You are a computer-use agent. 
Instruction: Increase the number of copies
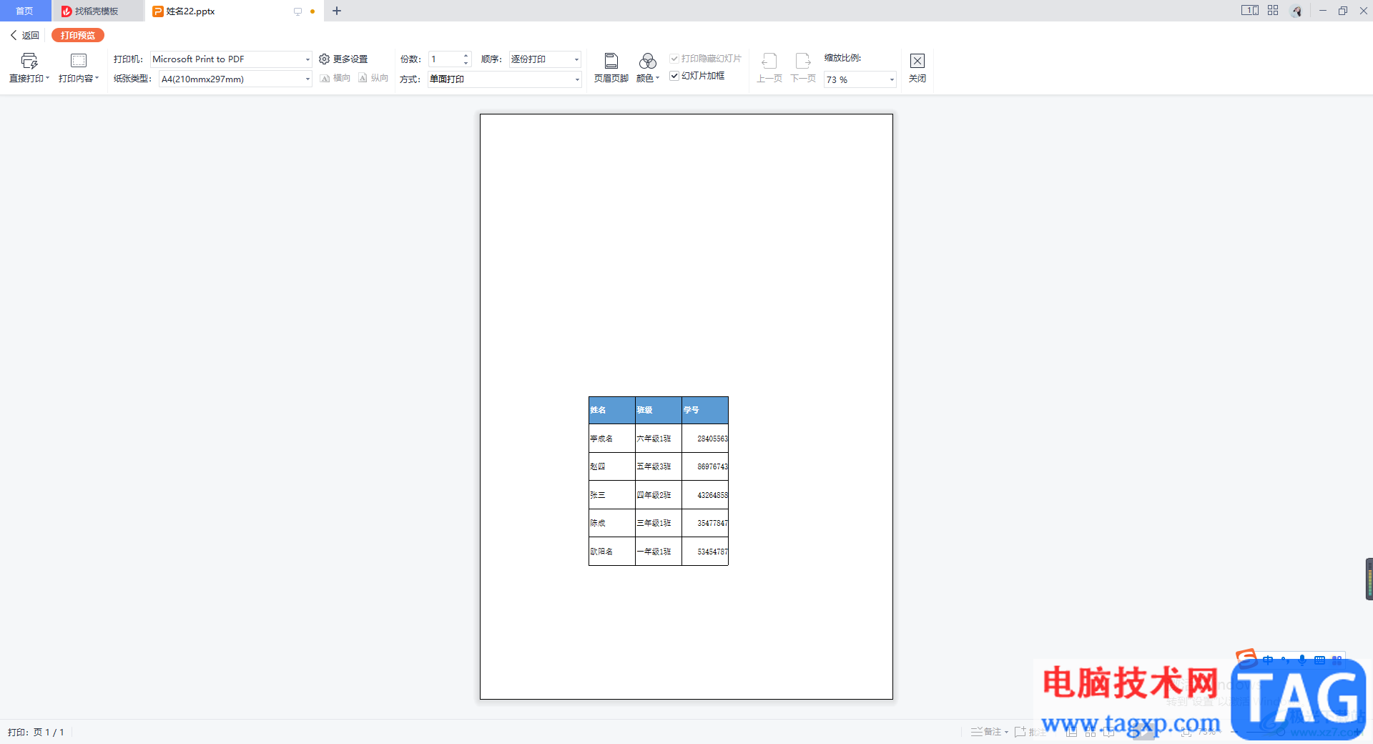[466, 56]
